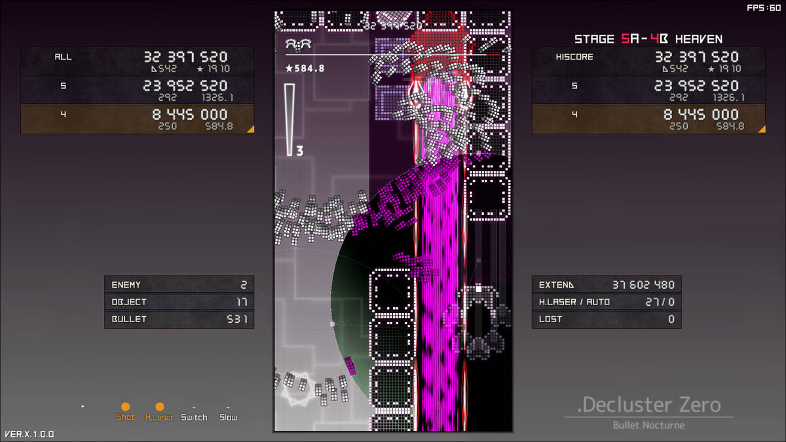Click the OBJECT count row
The image size is (786, 442).
[179, 302]
